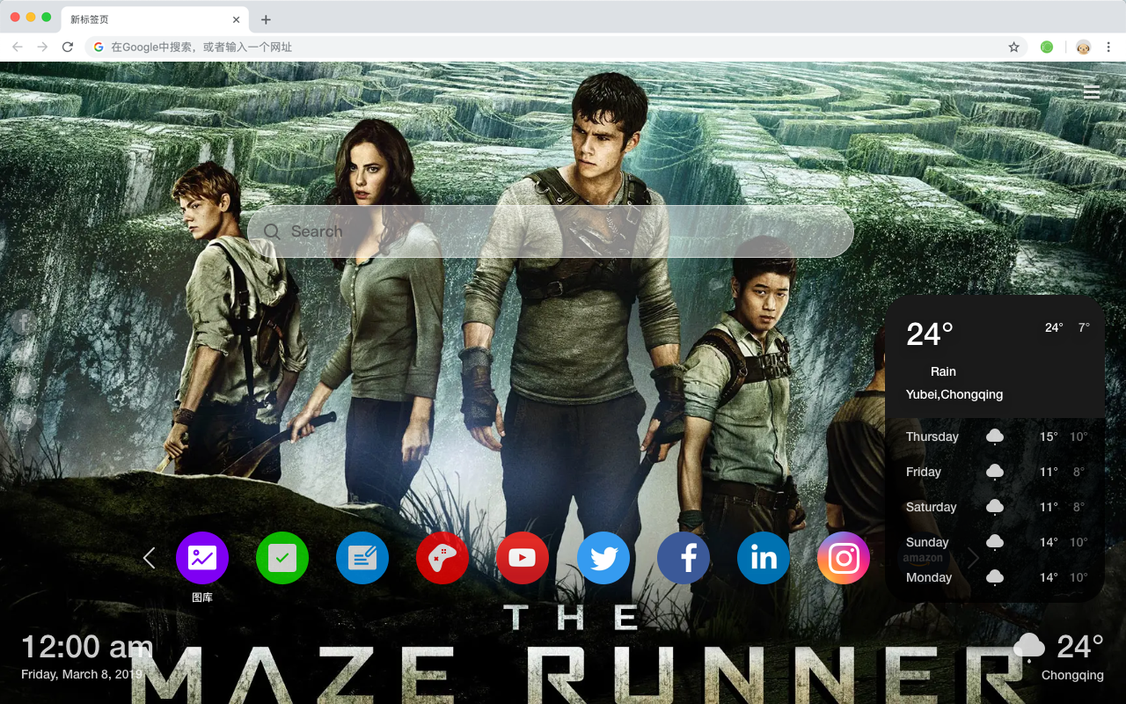The image size is (1126, 704).
Task: Click the 12:00 am clock
Action: (x=87, y=648)
